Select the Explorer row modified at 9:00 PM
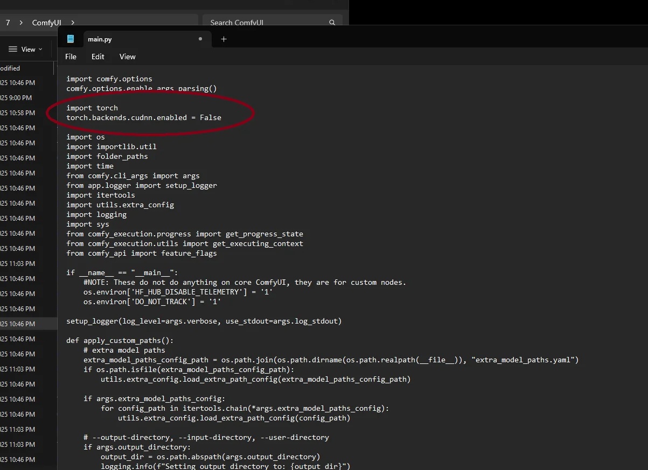Viewport: 648px width, 470px height. click(28, 98)
